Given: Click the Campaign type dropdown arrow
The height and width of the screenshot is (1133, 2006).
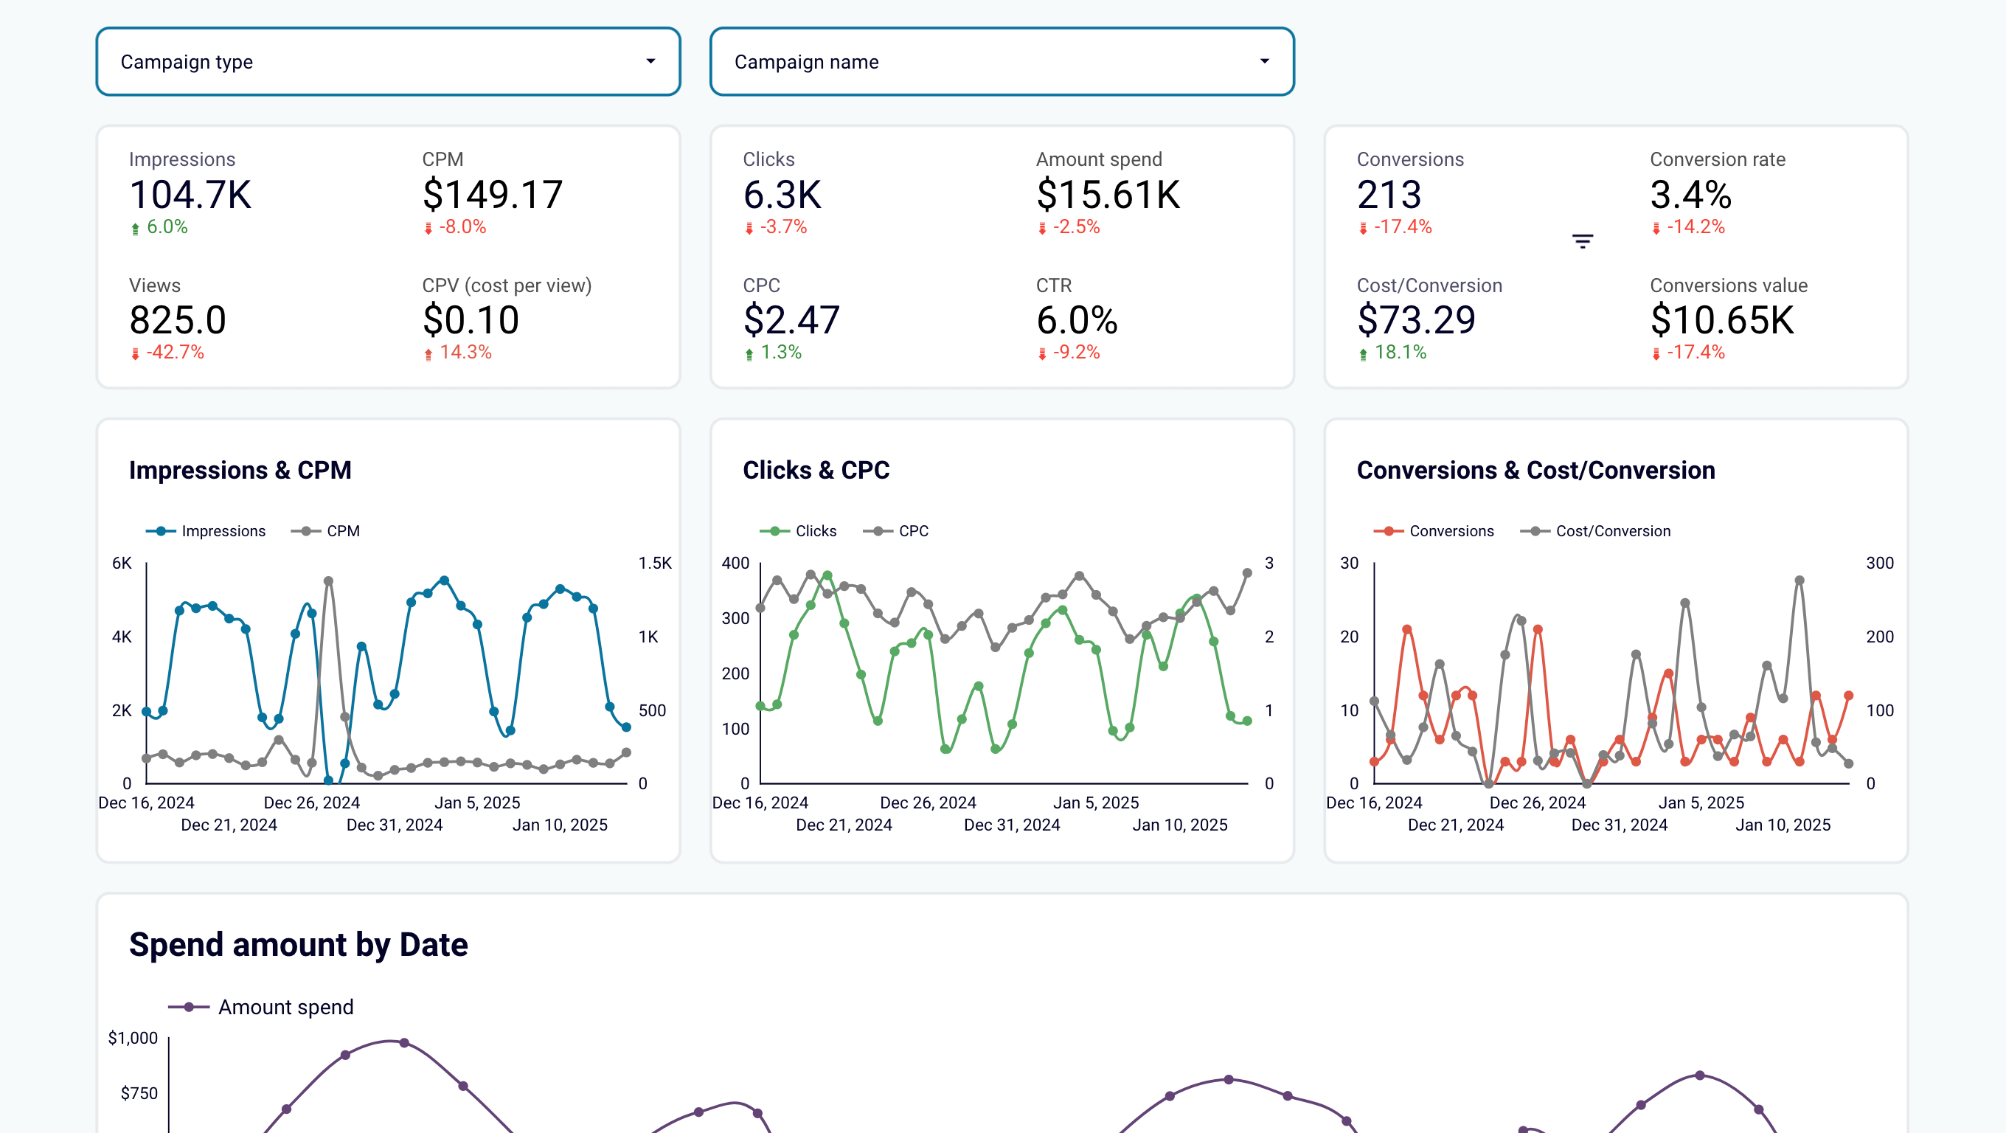Looking at the screenshot, I should 650,61.
